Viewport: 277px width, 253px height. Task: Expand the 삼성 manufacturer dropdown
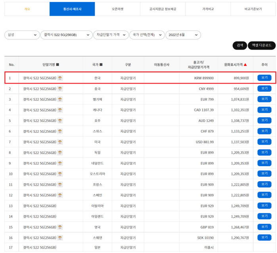pos(22,35)
